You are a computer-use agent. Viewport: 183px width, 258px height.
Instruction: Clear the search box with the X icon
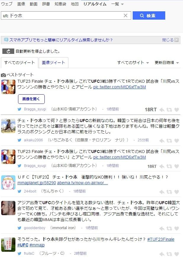[126, 15]
